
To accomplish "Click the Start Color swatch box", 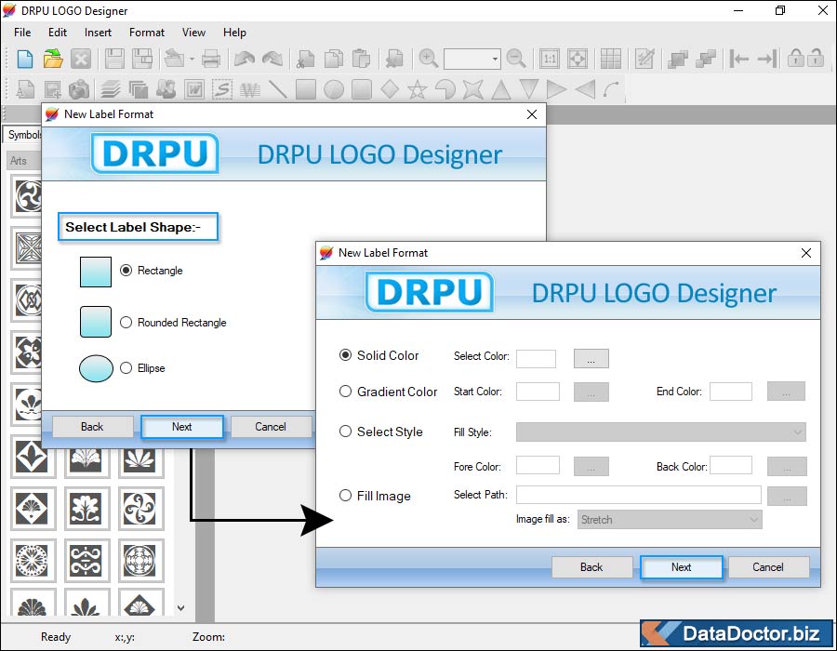I will [x=538, y=392].
